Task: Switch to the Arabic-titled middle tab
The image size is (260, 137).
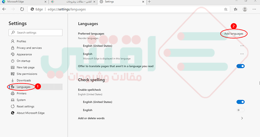Action: tap(73, 2)
